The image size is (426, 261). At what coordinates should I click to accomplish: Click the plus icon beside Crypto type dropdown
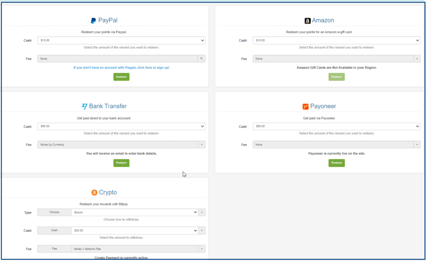202,212
